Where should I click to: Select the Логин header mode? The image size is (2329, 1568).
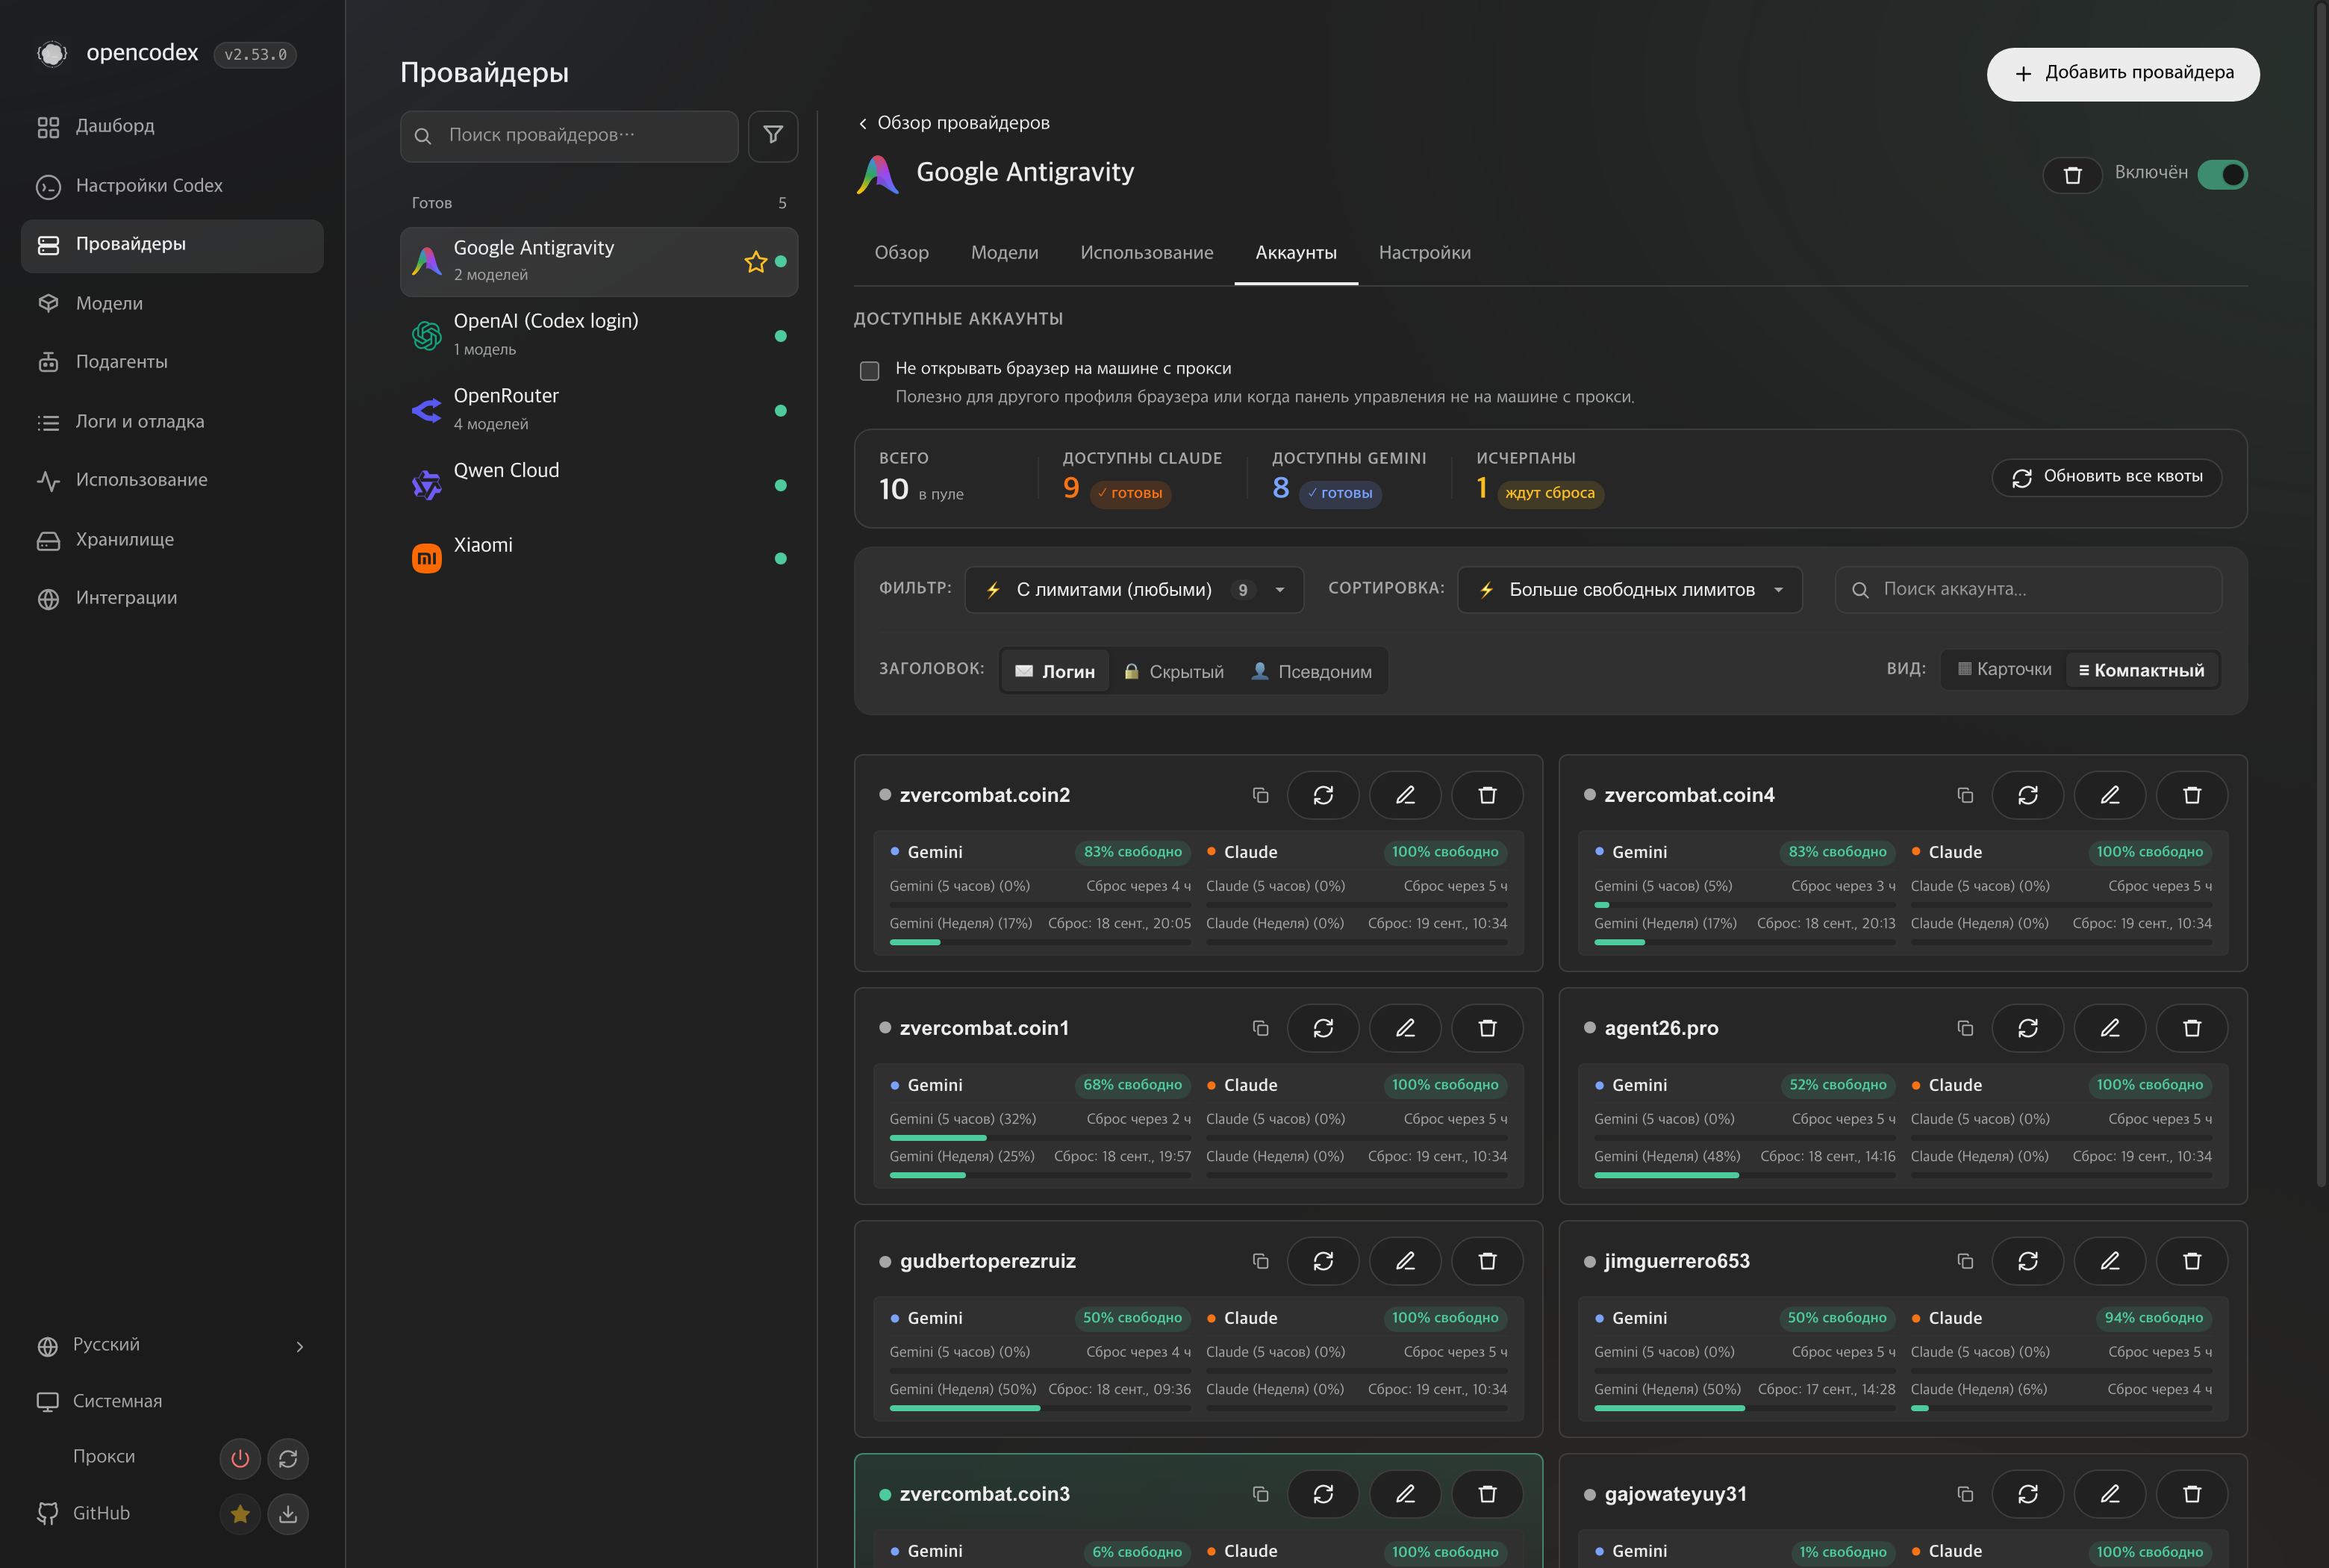click(x=1055, y=672)
